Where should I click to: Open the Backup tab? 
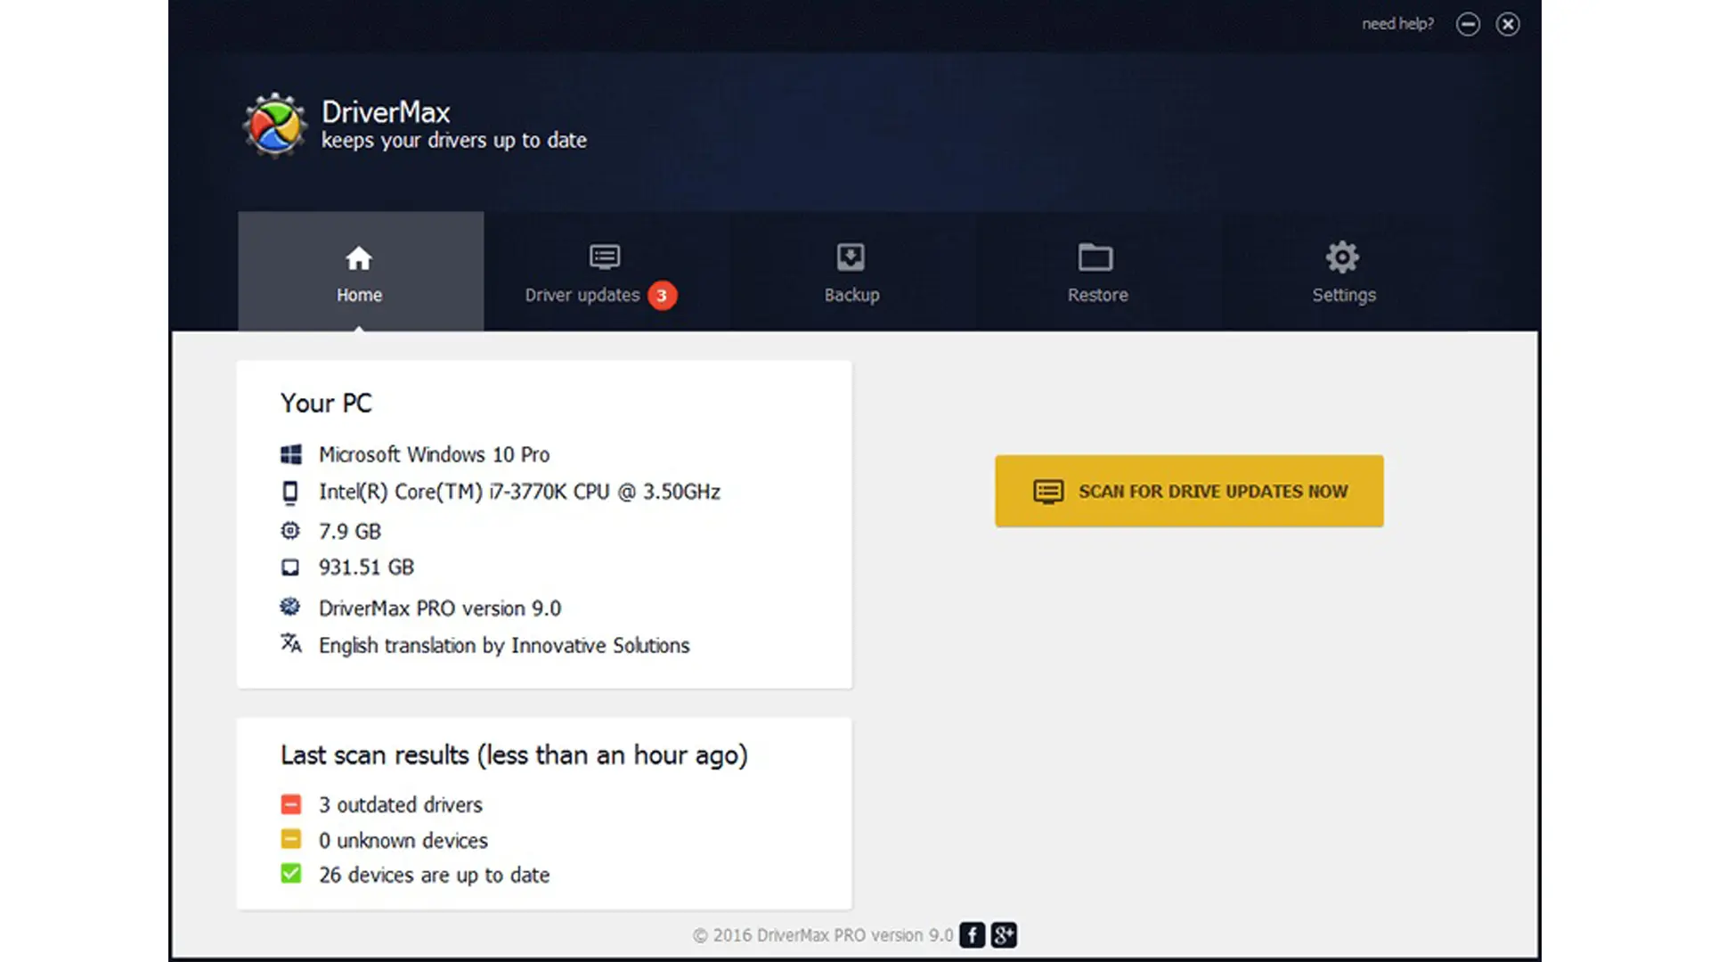851,295
